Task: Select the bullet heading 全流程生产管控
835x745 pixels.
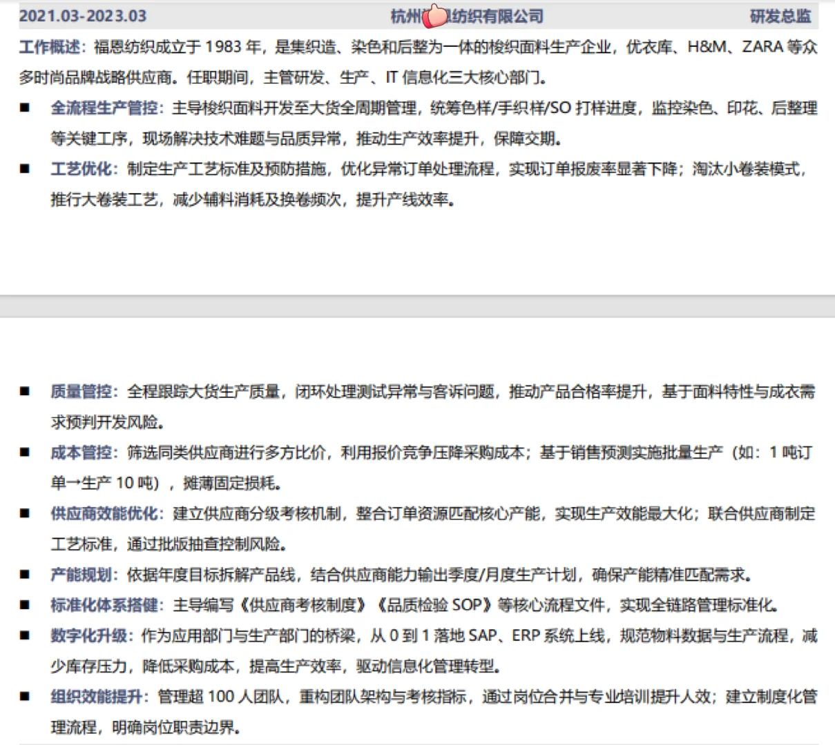Action: (x=104, y=108)
